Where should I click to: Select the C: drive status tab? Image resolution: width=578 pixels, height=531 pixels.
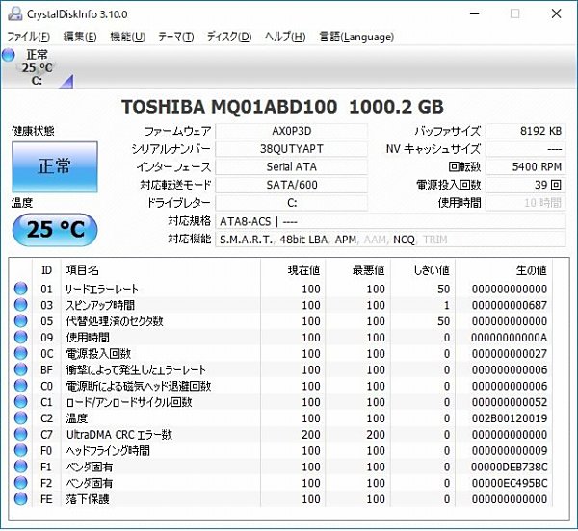(x=37, y=67)
